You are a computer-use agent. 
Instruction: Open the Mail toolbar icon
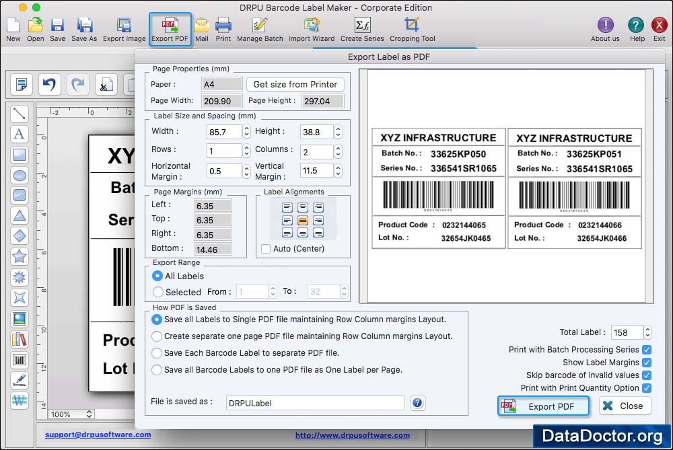(201, 30)
